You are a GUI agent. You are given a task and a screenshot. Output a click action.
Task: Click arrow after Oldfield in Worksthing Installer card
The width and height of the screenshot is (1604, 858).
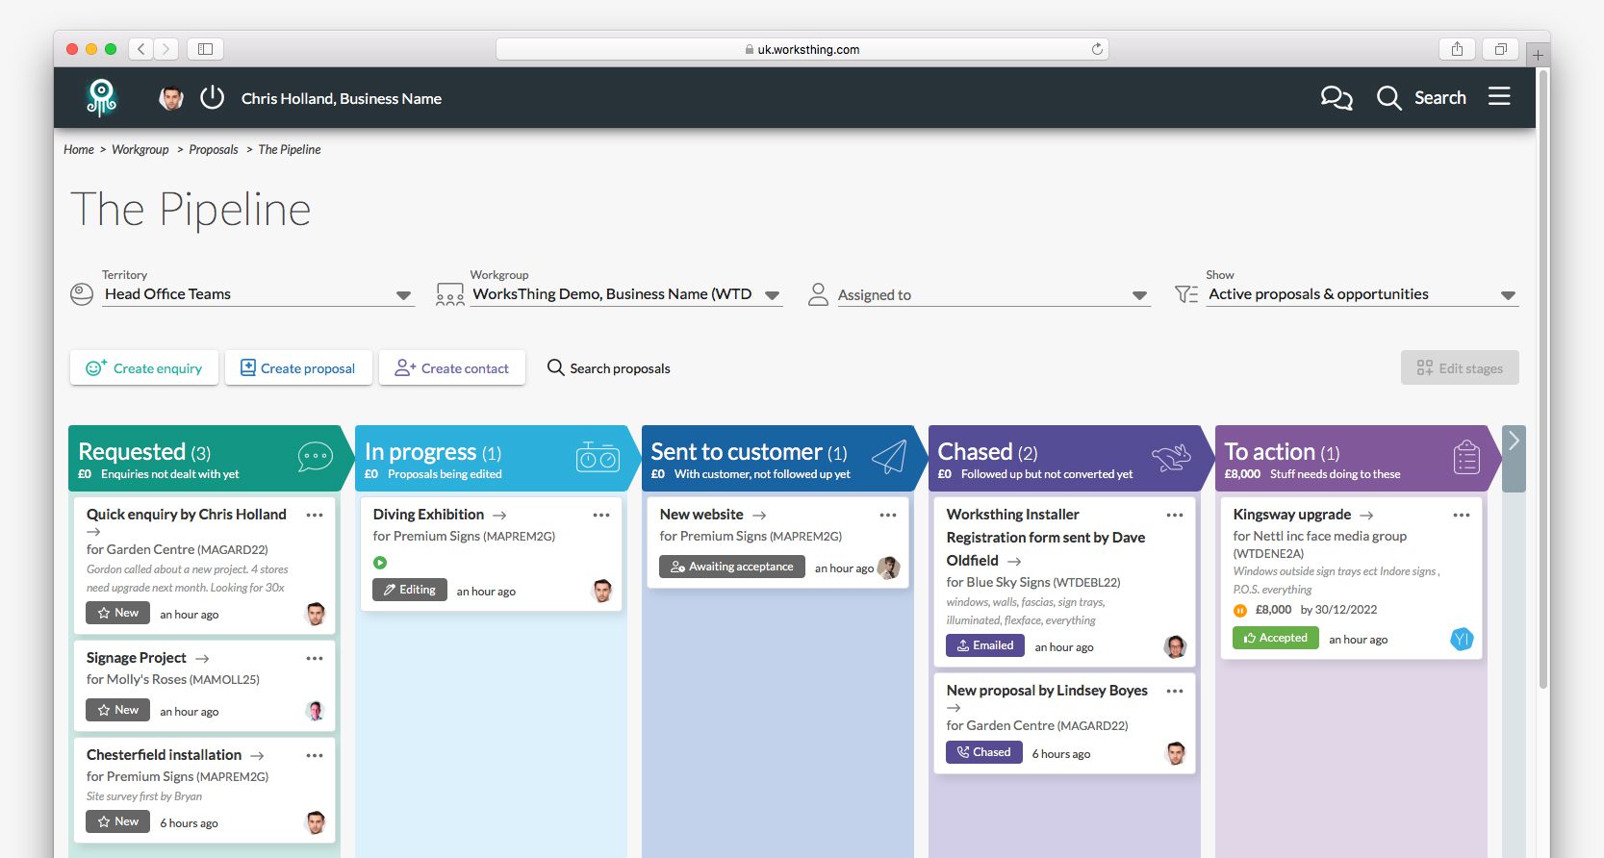click(x=1014, y=561)
